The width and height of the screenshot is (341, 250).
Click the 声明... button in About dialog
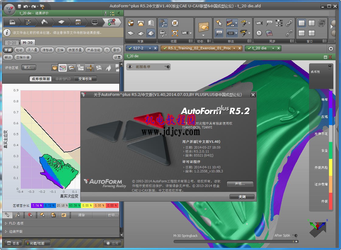point(240,184)
